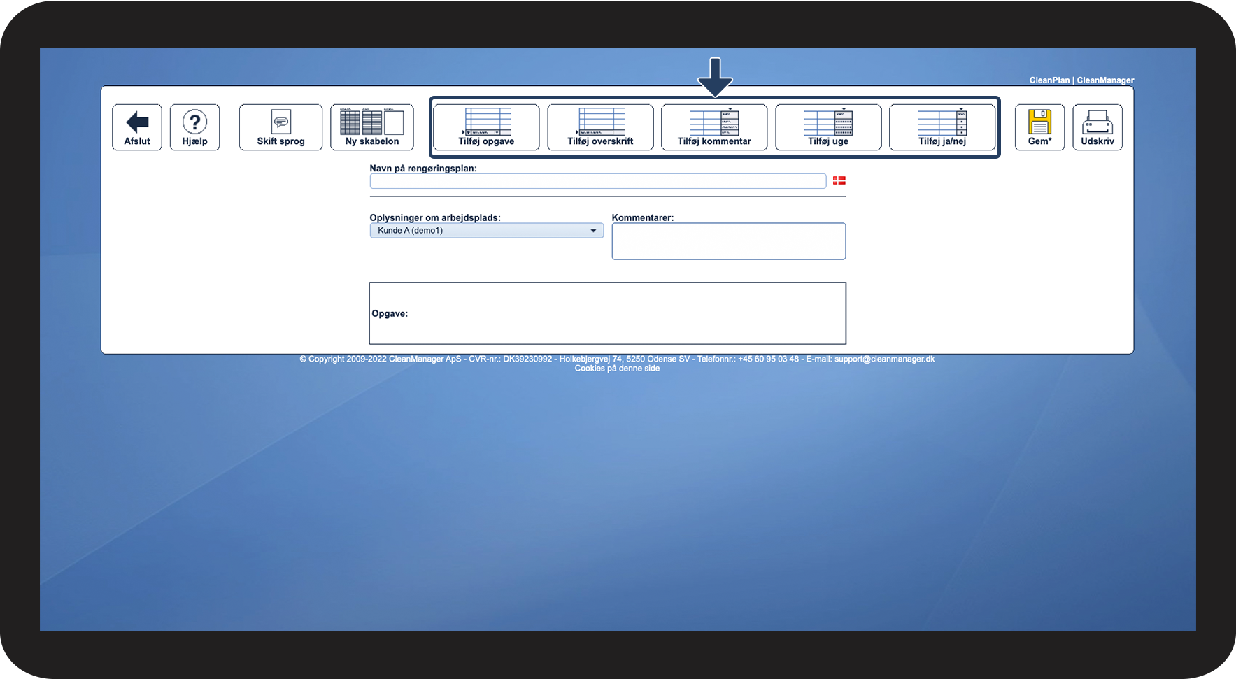Click inside the Kommentarer text area
The width and height of the screenshot is (1236, 679).
click(728, 241)
